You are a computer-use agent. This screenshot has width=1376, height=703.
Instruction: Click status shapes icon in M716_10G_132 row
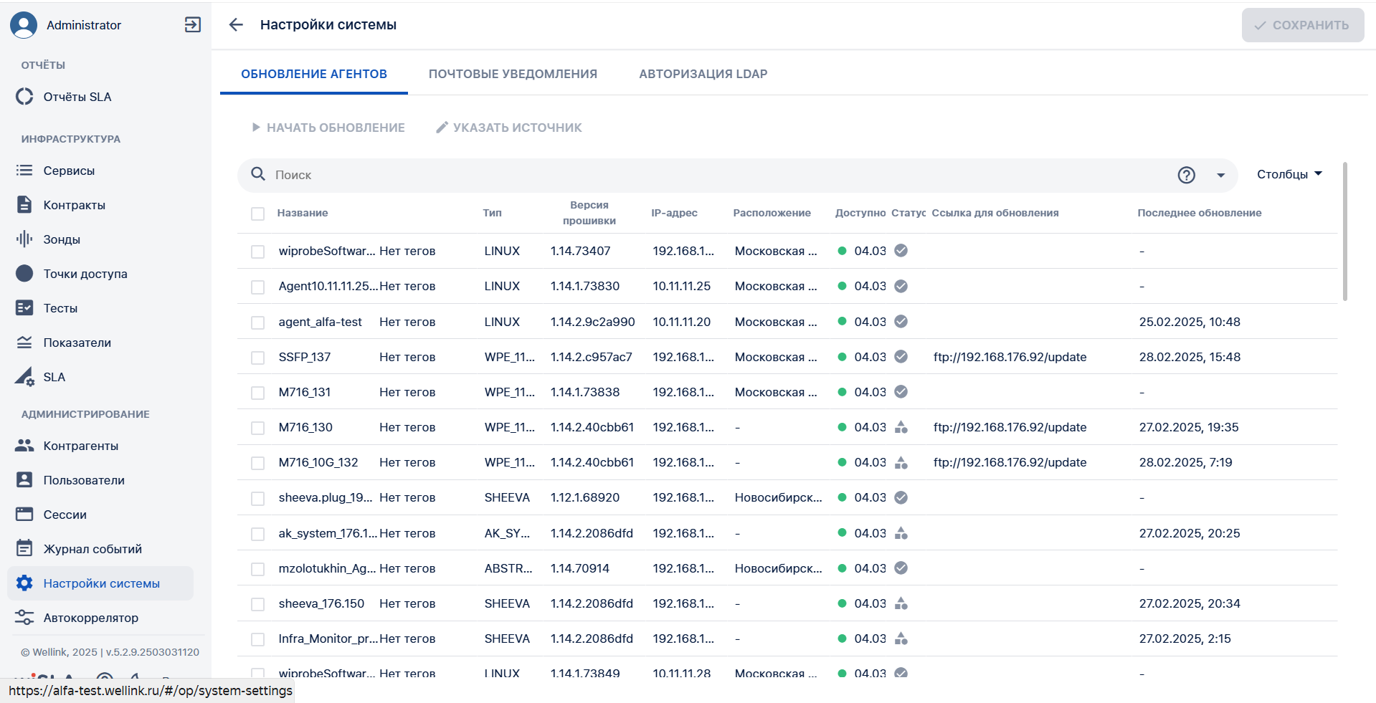901,462
